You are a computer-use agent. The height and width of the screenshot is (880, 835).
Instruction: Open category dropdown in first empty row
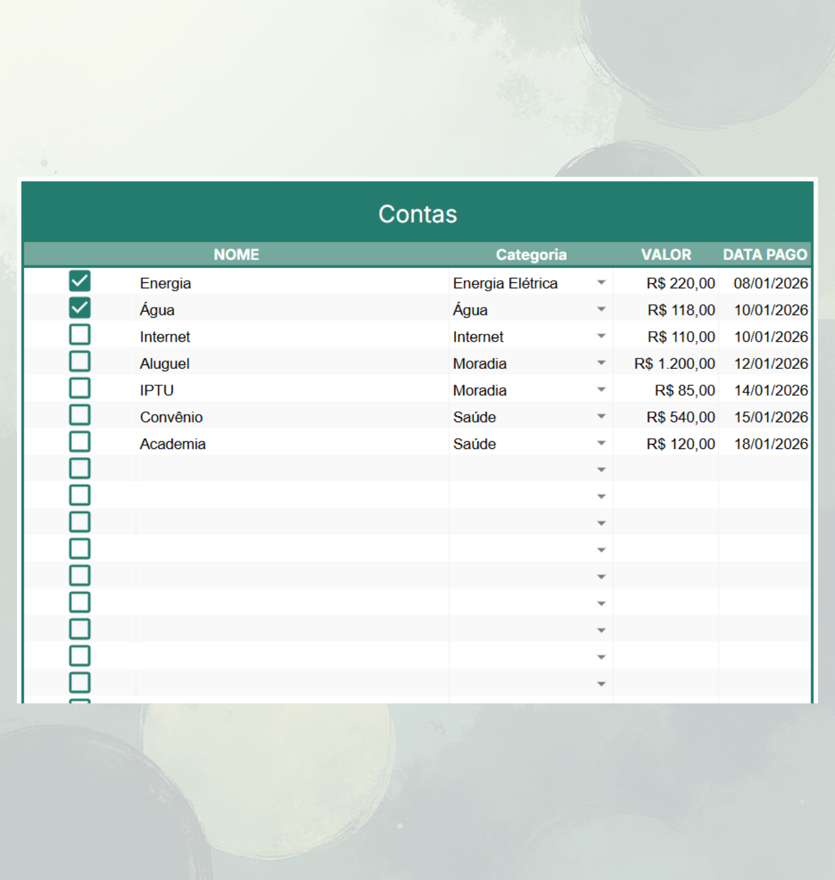pyautogui.click(x=601, y=470)
